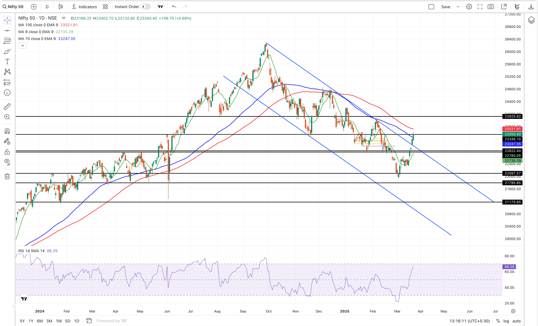Select the trend line drawing tool
Viewport: 538px width, 326px height.
pos(7,31)
